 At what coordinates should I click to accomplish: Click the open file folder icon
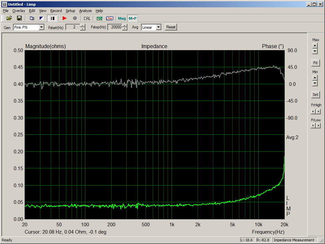9,18
